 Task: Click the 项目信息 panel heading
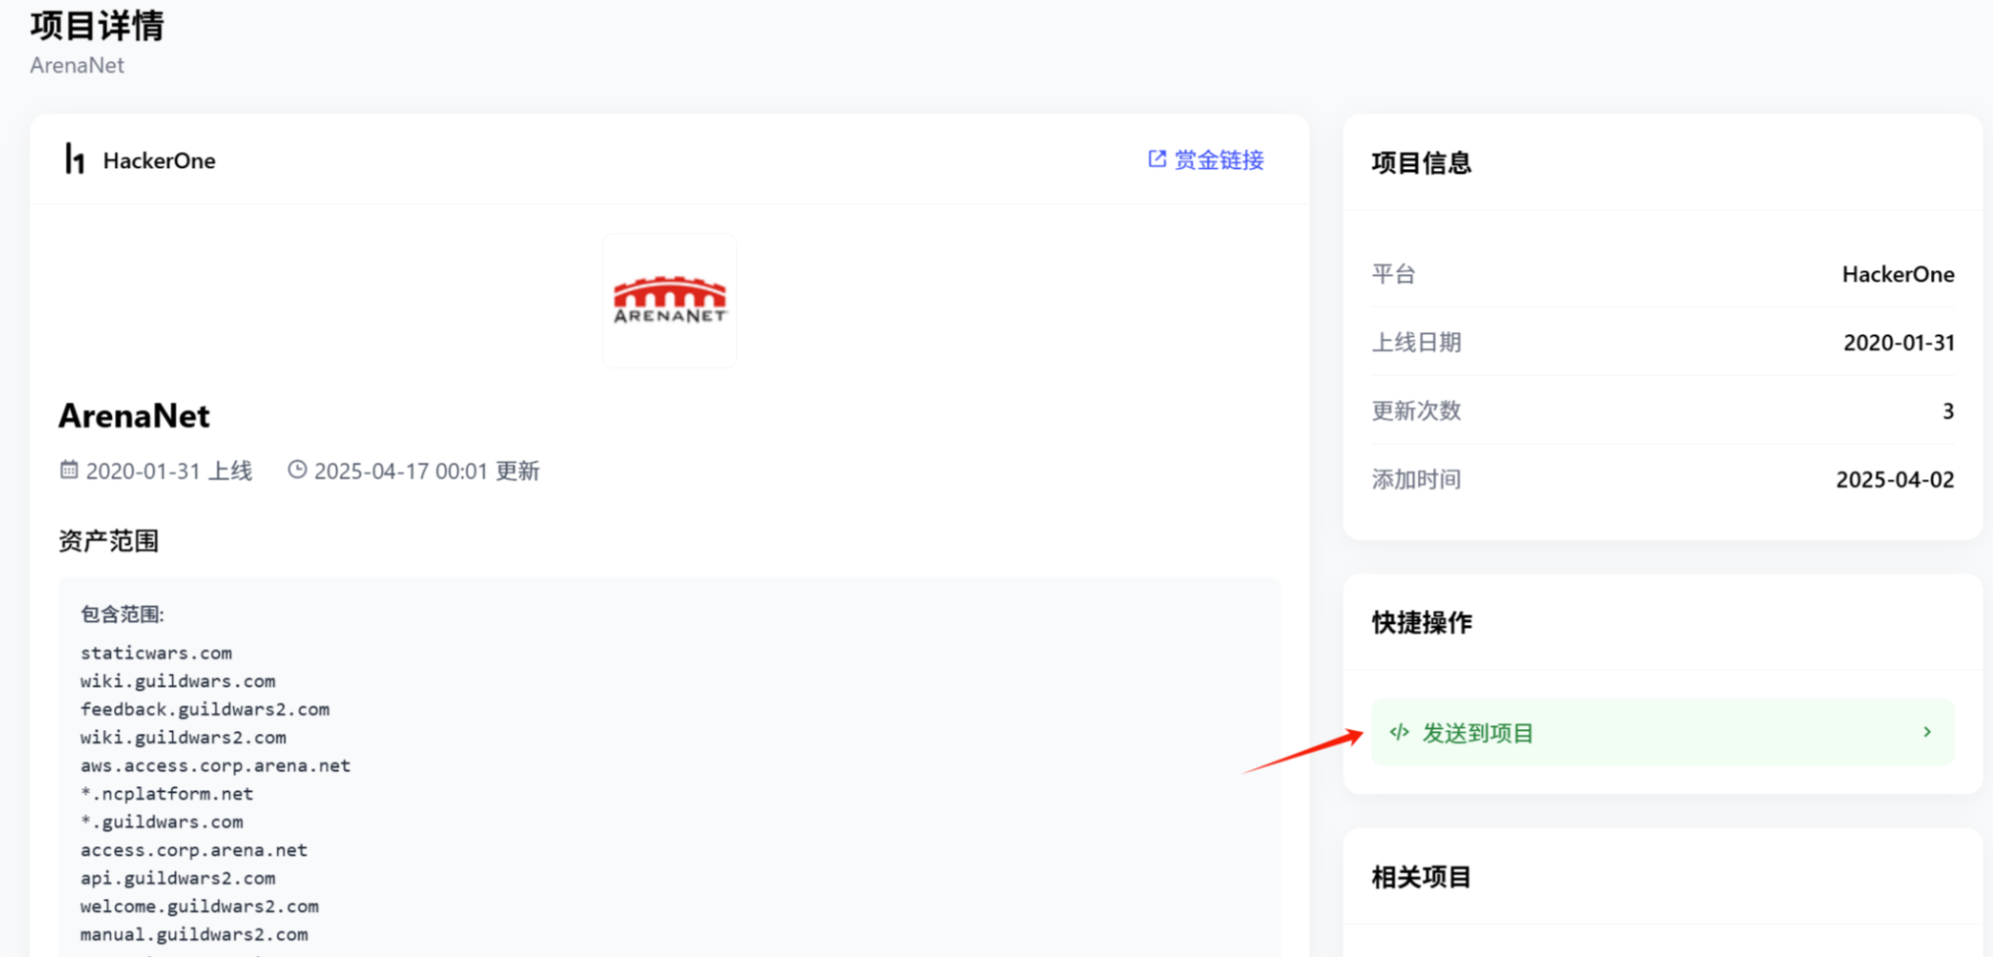click(x=1421, y=163)
